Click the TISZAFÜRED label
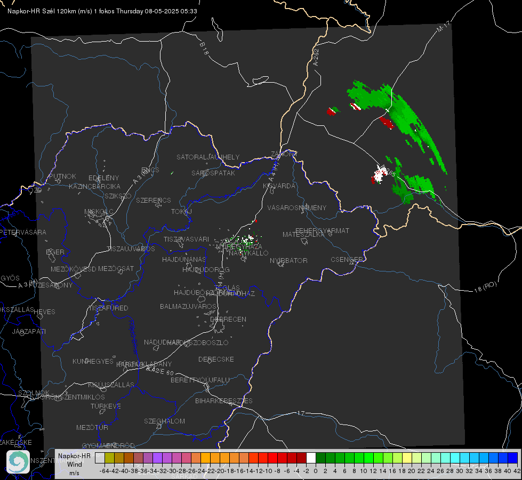Image resolution: width=522 pixels, height=480 pixels. (108, 308)
